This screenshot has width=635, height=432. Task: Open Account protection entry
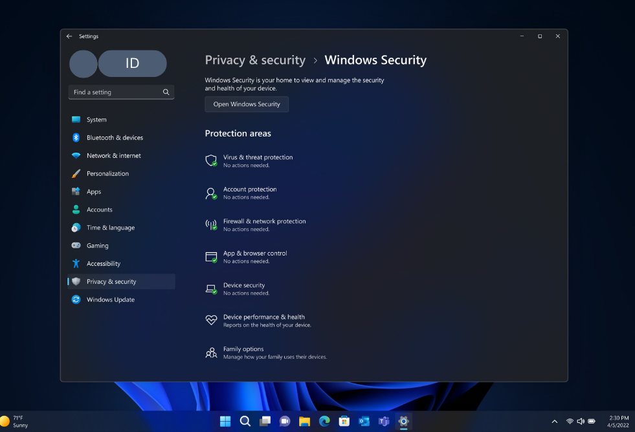pyautogui.click(x=241, y=193)
